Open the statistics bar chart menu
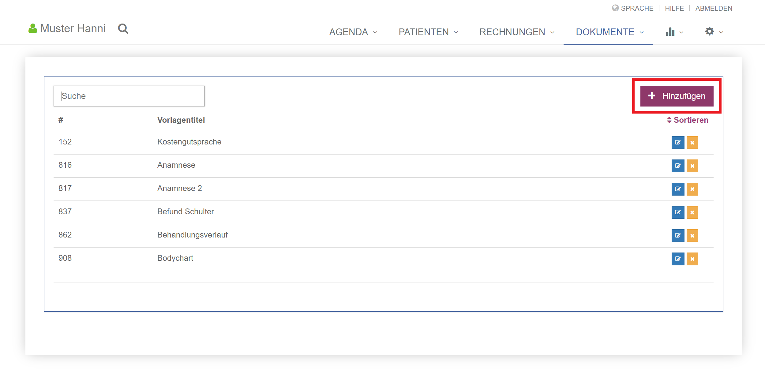 674,32
